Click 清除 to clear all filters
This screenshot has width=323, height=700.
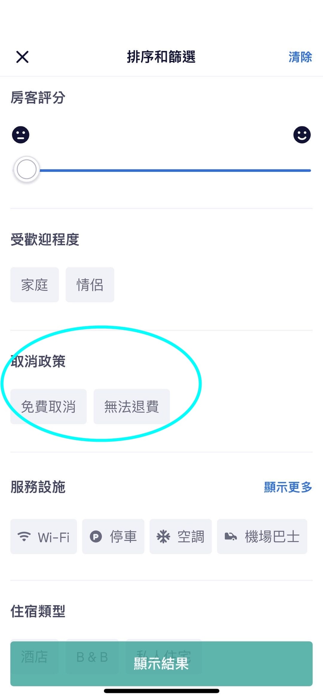pos(300,57)
